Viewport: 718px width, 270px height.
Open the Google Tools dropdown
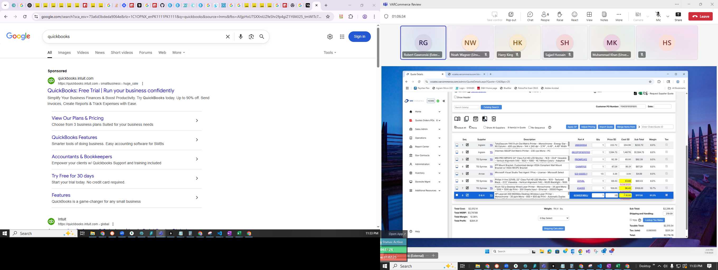pos(330,53)
